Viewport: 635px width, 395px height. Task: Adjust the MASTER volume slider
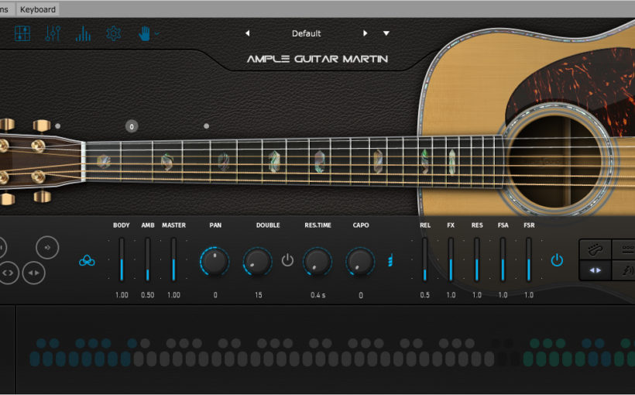(173, 259)
